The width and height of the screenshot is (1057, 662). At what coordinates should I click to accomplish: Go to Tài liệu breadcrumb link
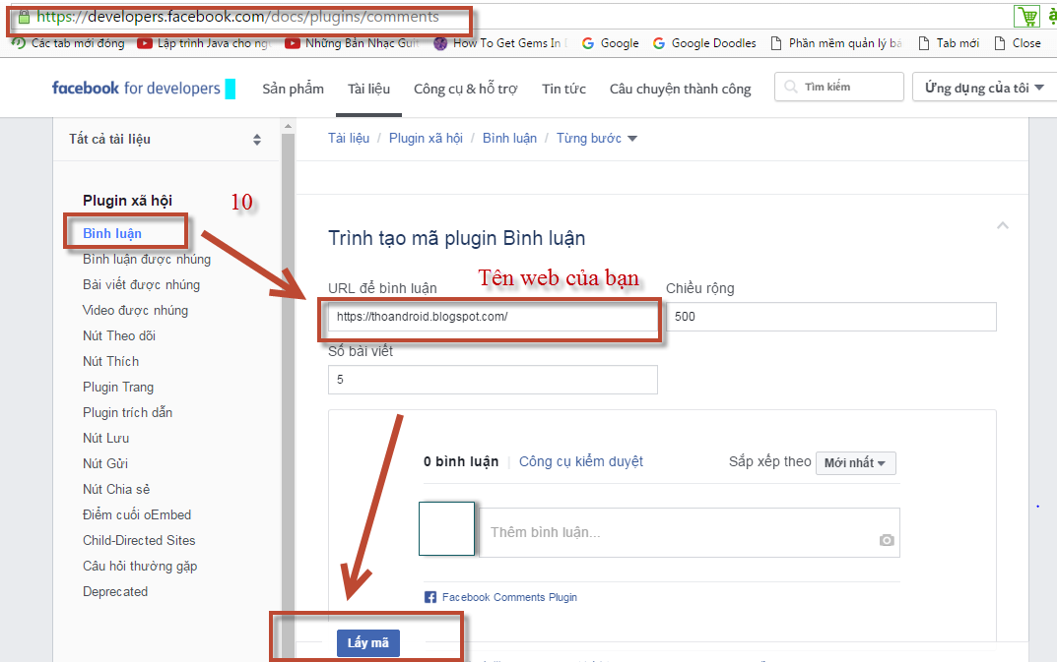[x=349, y=138]
